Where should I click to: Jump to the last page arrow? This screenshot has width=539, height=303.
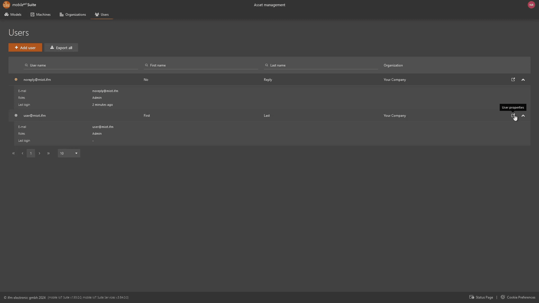pyautogui.click(x=49, y=153)
